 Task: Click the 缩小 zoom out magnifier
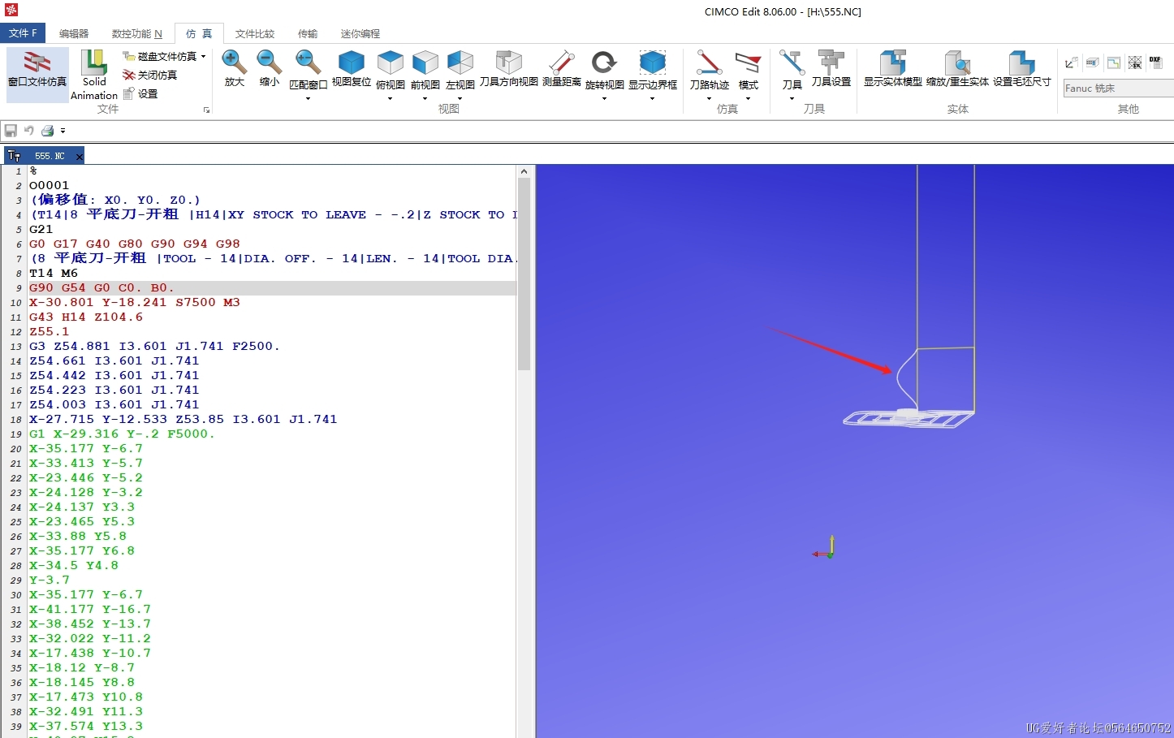point(270,69)
